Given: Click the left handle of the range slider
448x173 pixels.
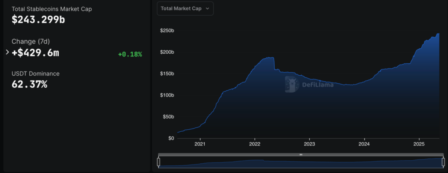Looking at the screenshot, I should 158,162.
